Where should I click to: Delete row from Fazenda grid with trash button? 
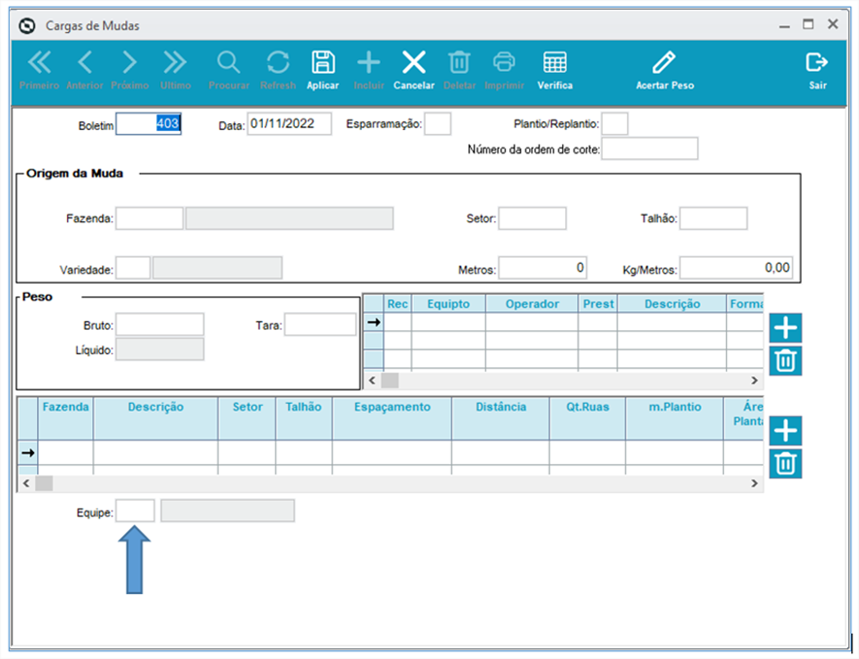pos(785,463)
